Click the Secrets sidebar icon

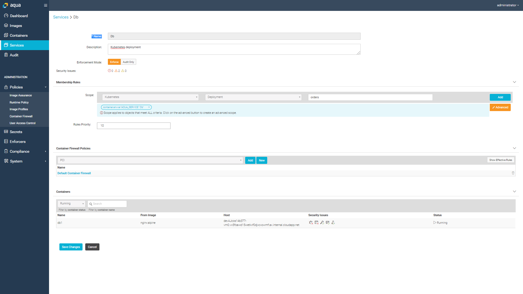click(6, 132)
